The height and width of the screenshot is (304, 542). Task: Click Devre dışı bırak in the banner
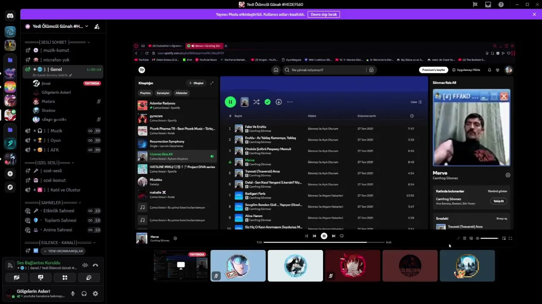(324, 14)
